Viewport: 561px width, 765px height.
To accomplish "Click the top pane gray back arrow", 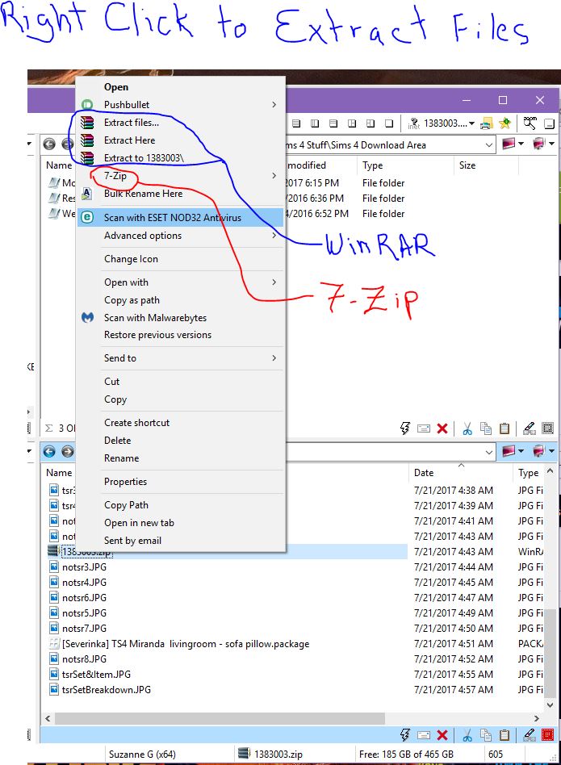I will point(49,144).
